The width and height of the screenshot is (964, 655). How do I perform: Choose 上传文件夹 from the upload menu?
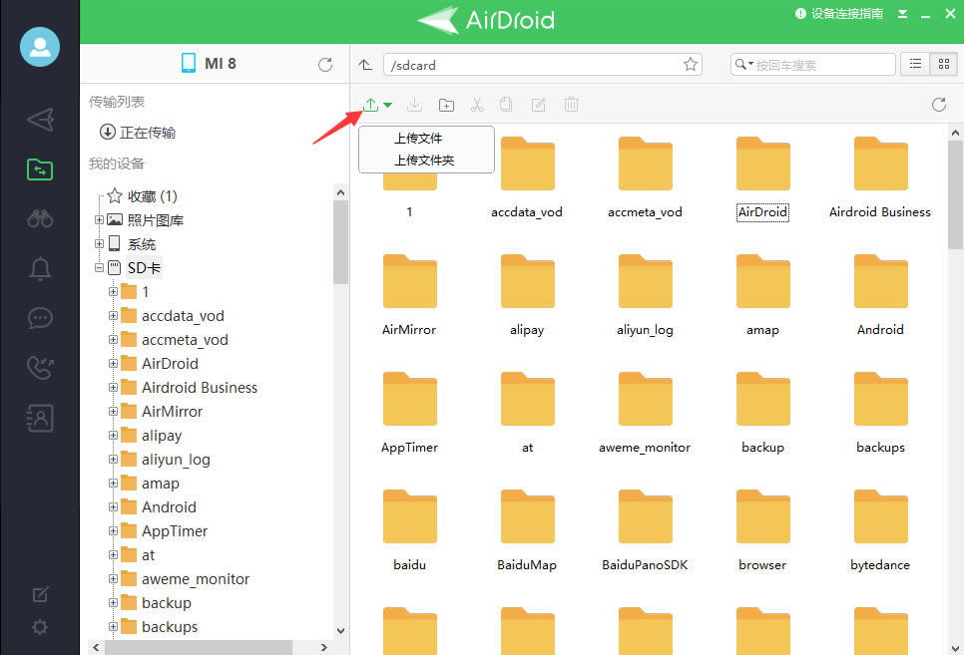click(426, 160)
